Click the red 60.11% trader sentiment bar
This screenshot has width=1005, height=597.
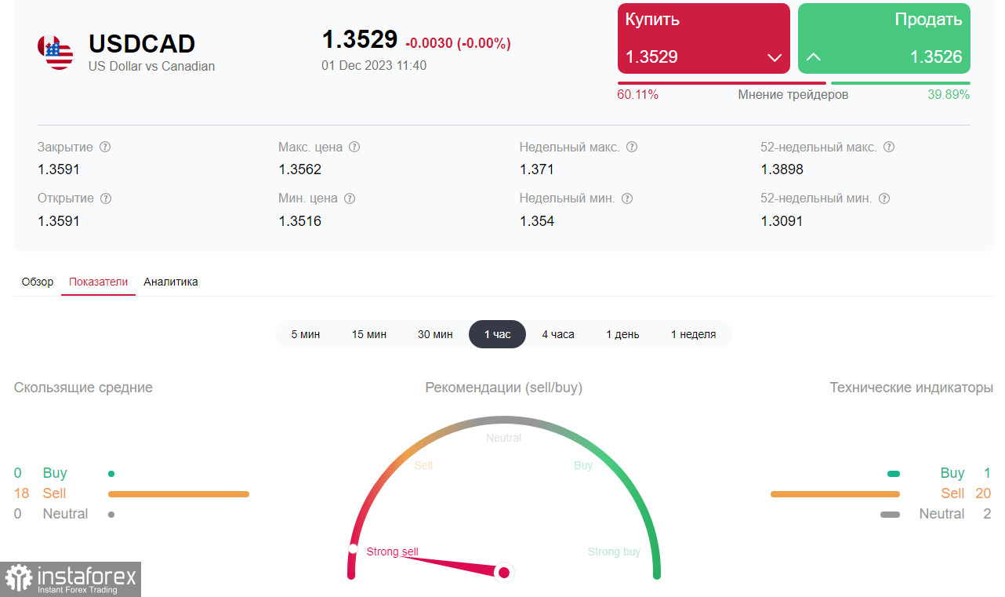(722, 83)
